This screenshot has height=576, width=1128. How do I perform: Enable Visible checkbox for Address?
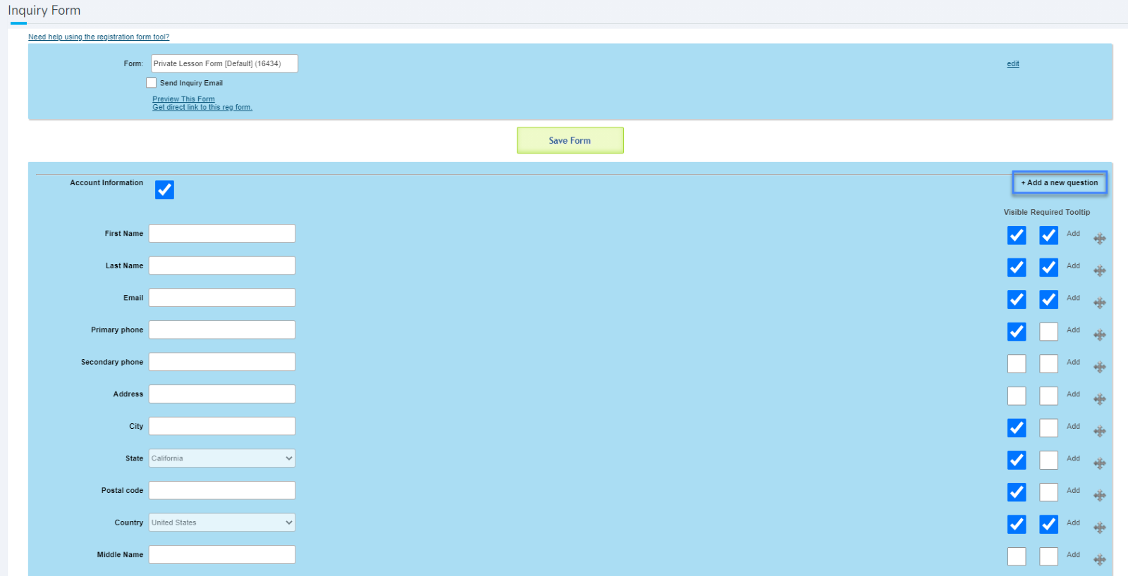1017,396
